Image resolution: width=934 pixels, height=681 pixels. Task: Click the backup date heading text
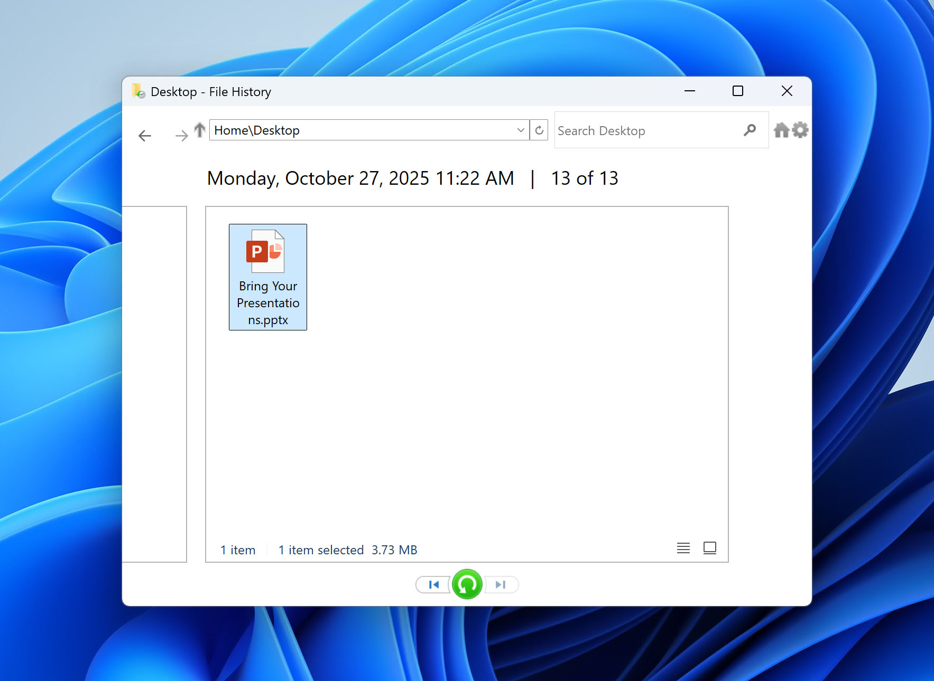pyautogui.click(x=360, y=178)
